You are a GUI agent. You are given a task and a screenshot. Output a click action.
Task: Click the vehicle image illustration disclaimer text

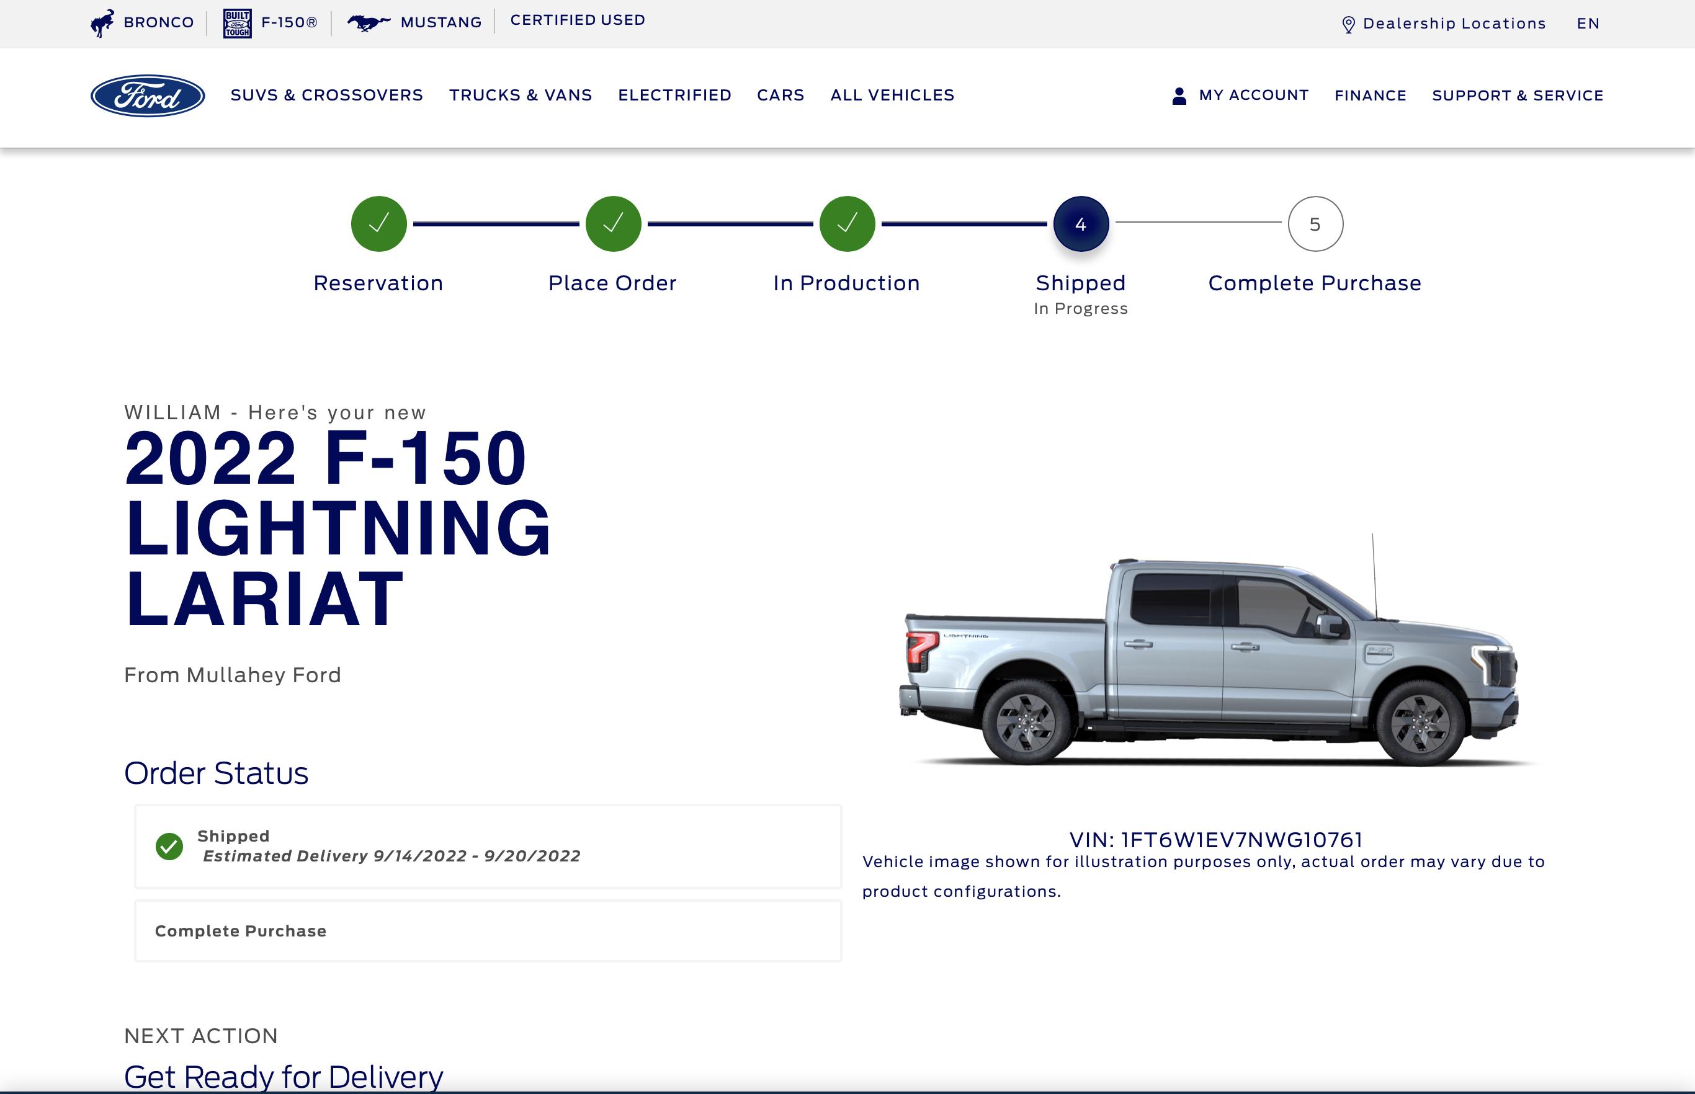[x=1203, y=876]
